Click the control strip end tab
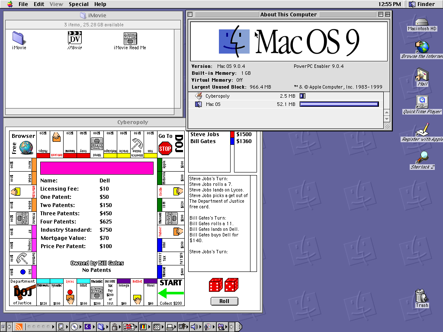 click(239, 327)
